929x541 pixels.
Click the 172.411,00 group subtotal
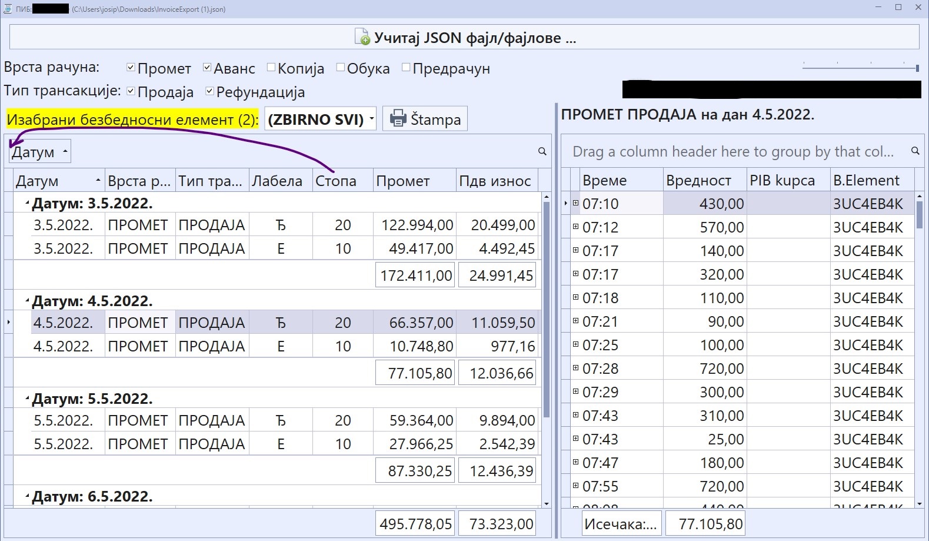(415, 276)
